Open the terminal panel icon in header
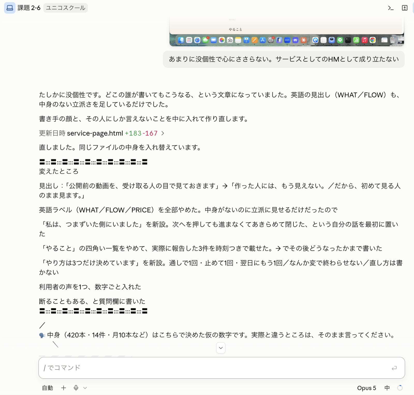Viewport: 414px width, 395px height. tap(391, 8)
